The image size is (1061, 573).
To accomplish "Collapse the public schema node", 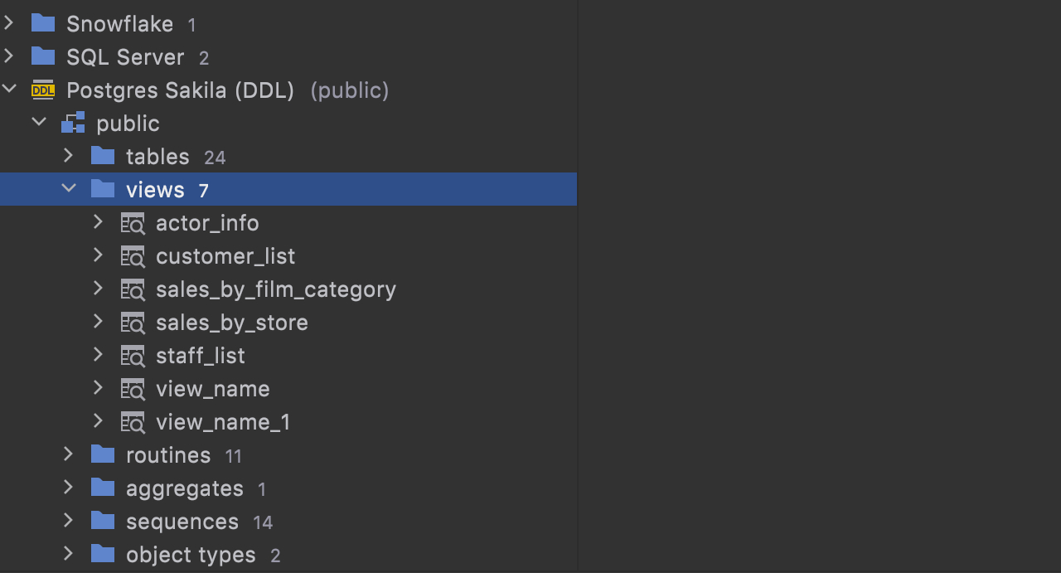I will [x=39, y=123].
